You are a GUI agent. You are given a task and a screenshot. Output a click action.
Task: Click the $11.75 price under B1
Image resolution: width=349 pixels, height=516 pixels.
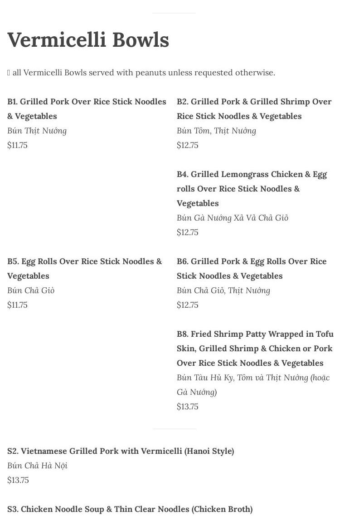click(17, 145)
